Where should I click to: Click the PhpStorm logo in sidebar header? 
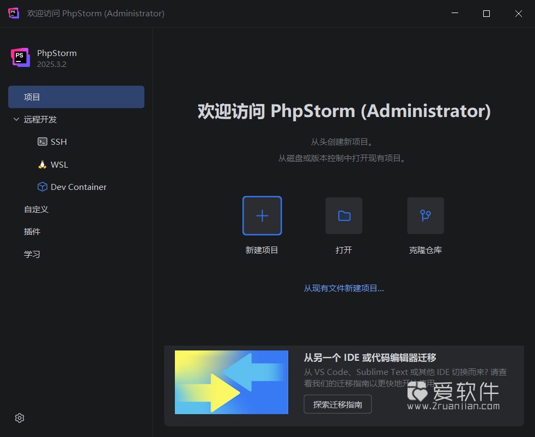tap(20, 57)
